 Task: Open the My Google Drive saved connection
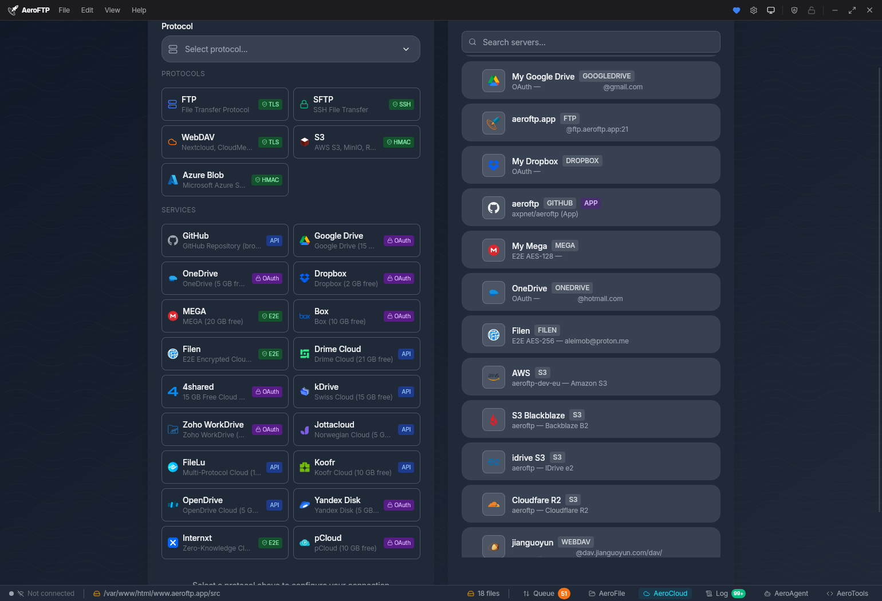pyautogui.click(x=590, y=80)
